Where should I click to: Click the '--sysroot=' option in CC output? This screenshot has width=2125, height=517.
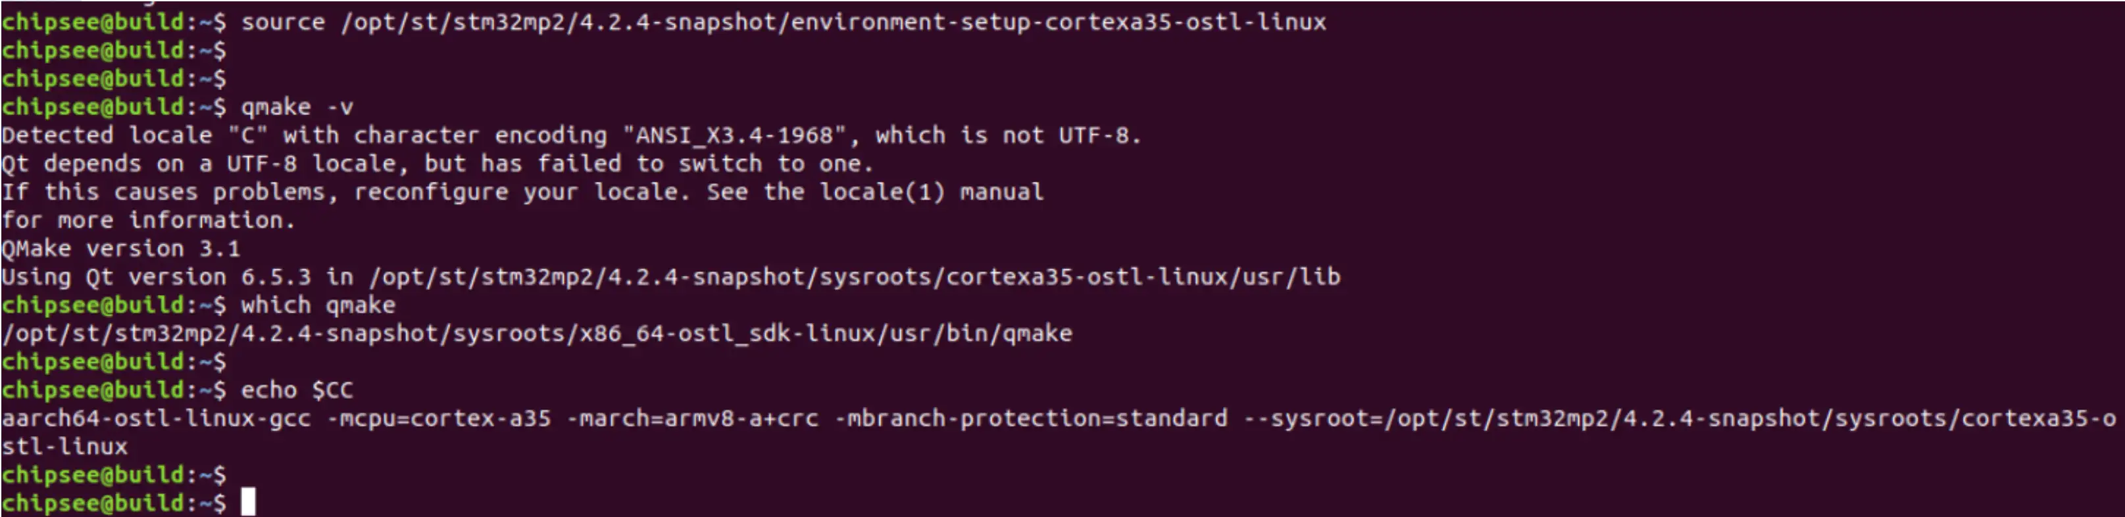(x=1312, y=418)
